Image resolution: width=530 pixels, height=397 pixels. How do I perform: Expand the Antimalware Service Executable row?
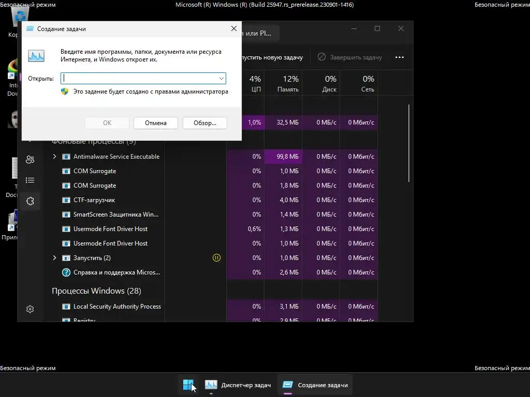(54, 157)
